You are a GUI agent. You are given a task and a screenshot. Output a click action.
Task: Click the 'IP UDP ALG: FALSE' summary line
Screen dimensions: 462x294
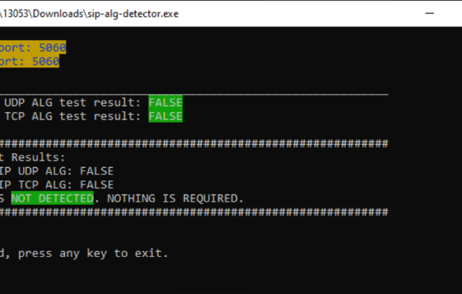click(x=57, y=171)
